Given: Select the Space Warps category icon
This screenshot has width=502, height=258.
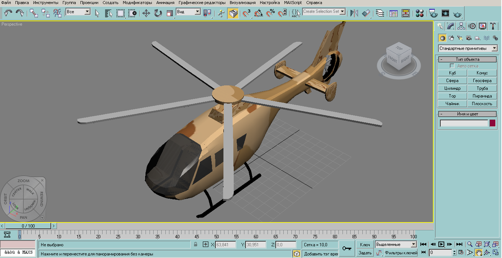Looking at the screenshot, I should point(487,38).
